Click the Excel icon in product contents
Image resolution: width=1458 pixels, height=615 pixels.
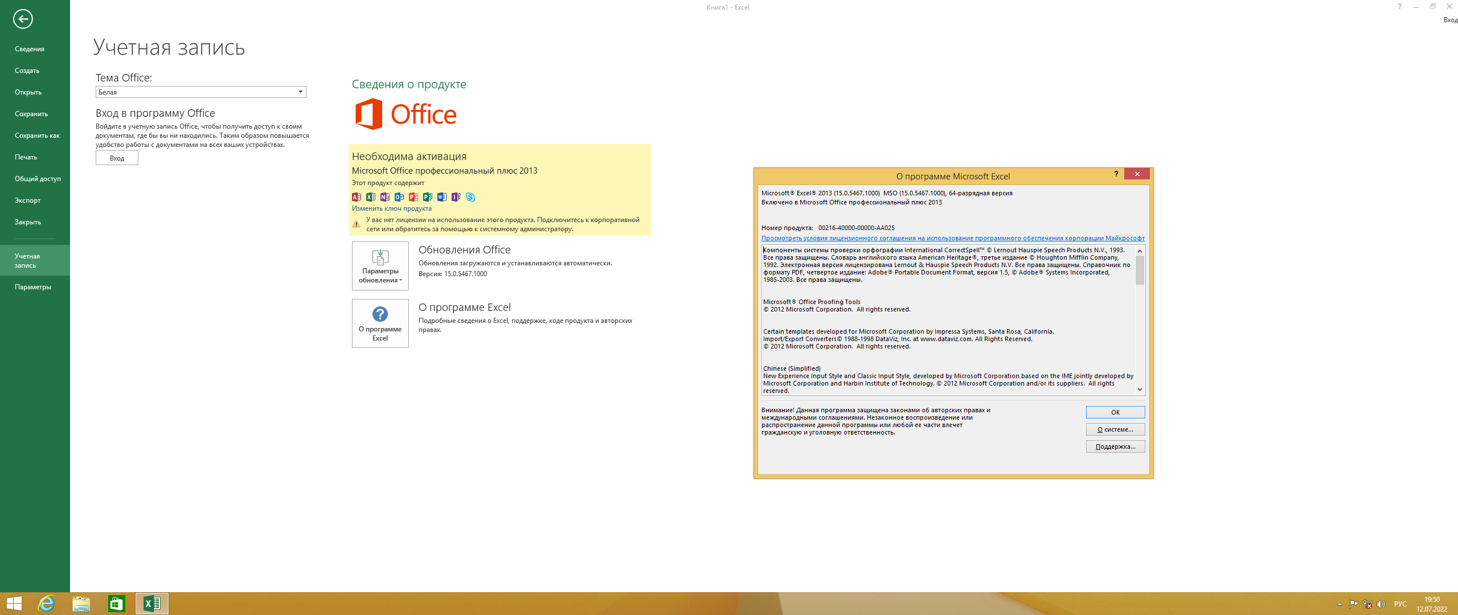(371, 197)
